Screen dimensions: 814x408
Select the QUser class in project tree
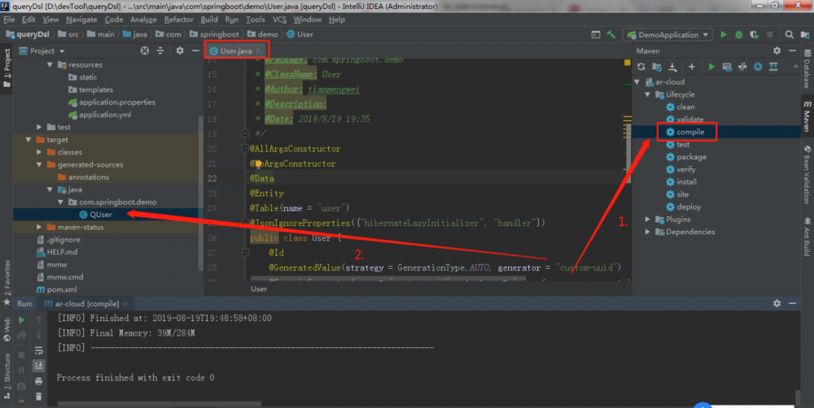point(101,215)
